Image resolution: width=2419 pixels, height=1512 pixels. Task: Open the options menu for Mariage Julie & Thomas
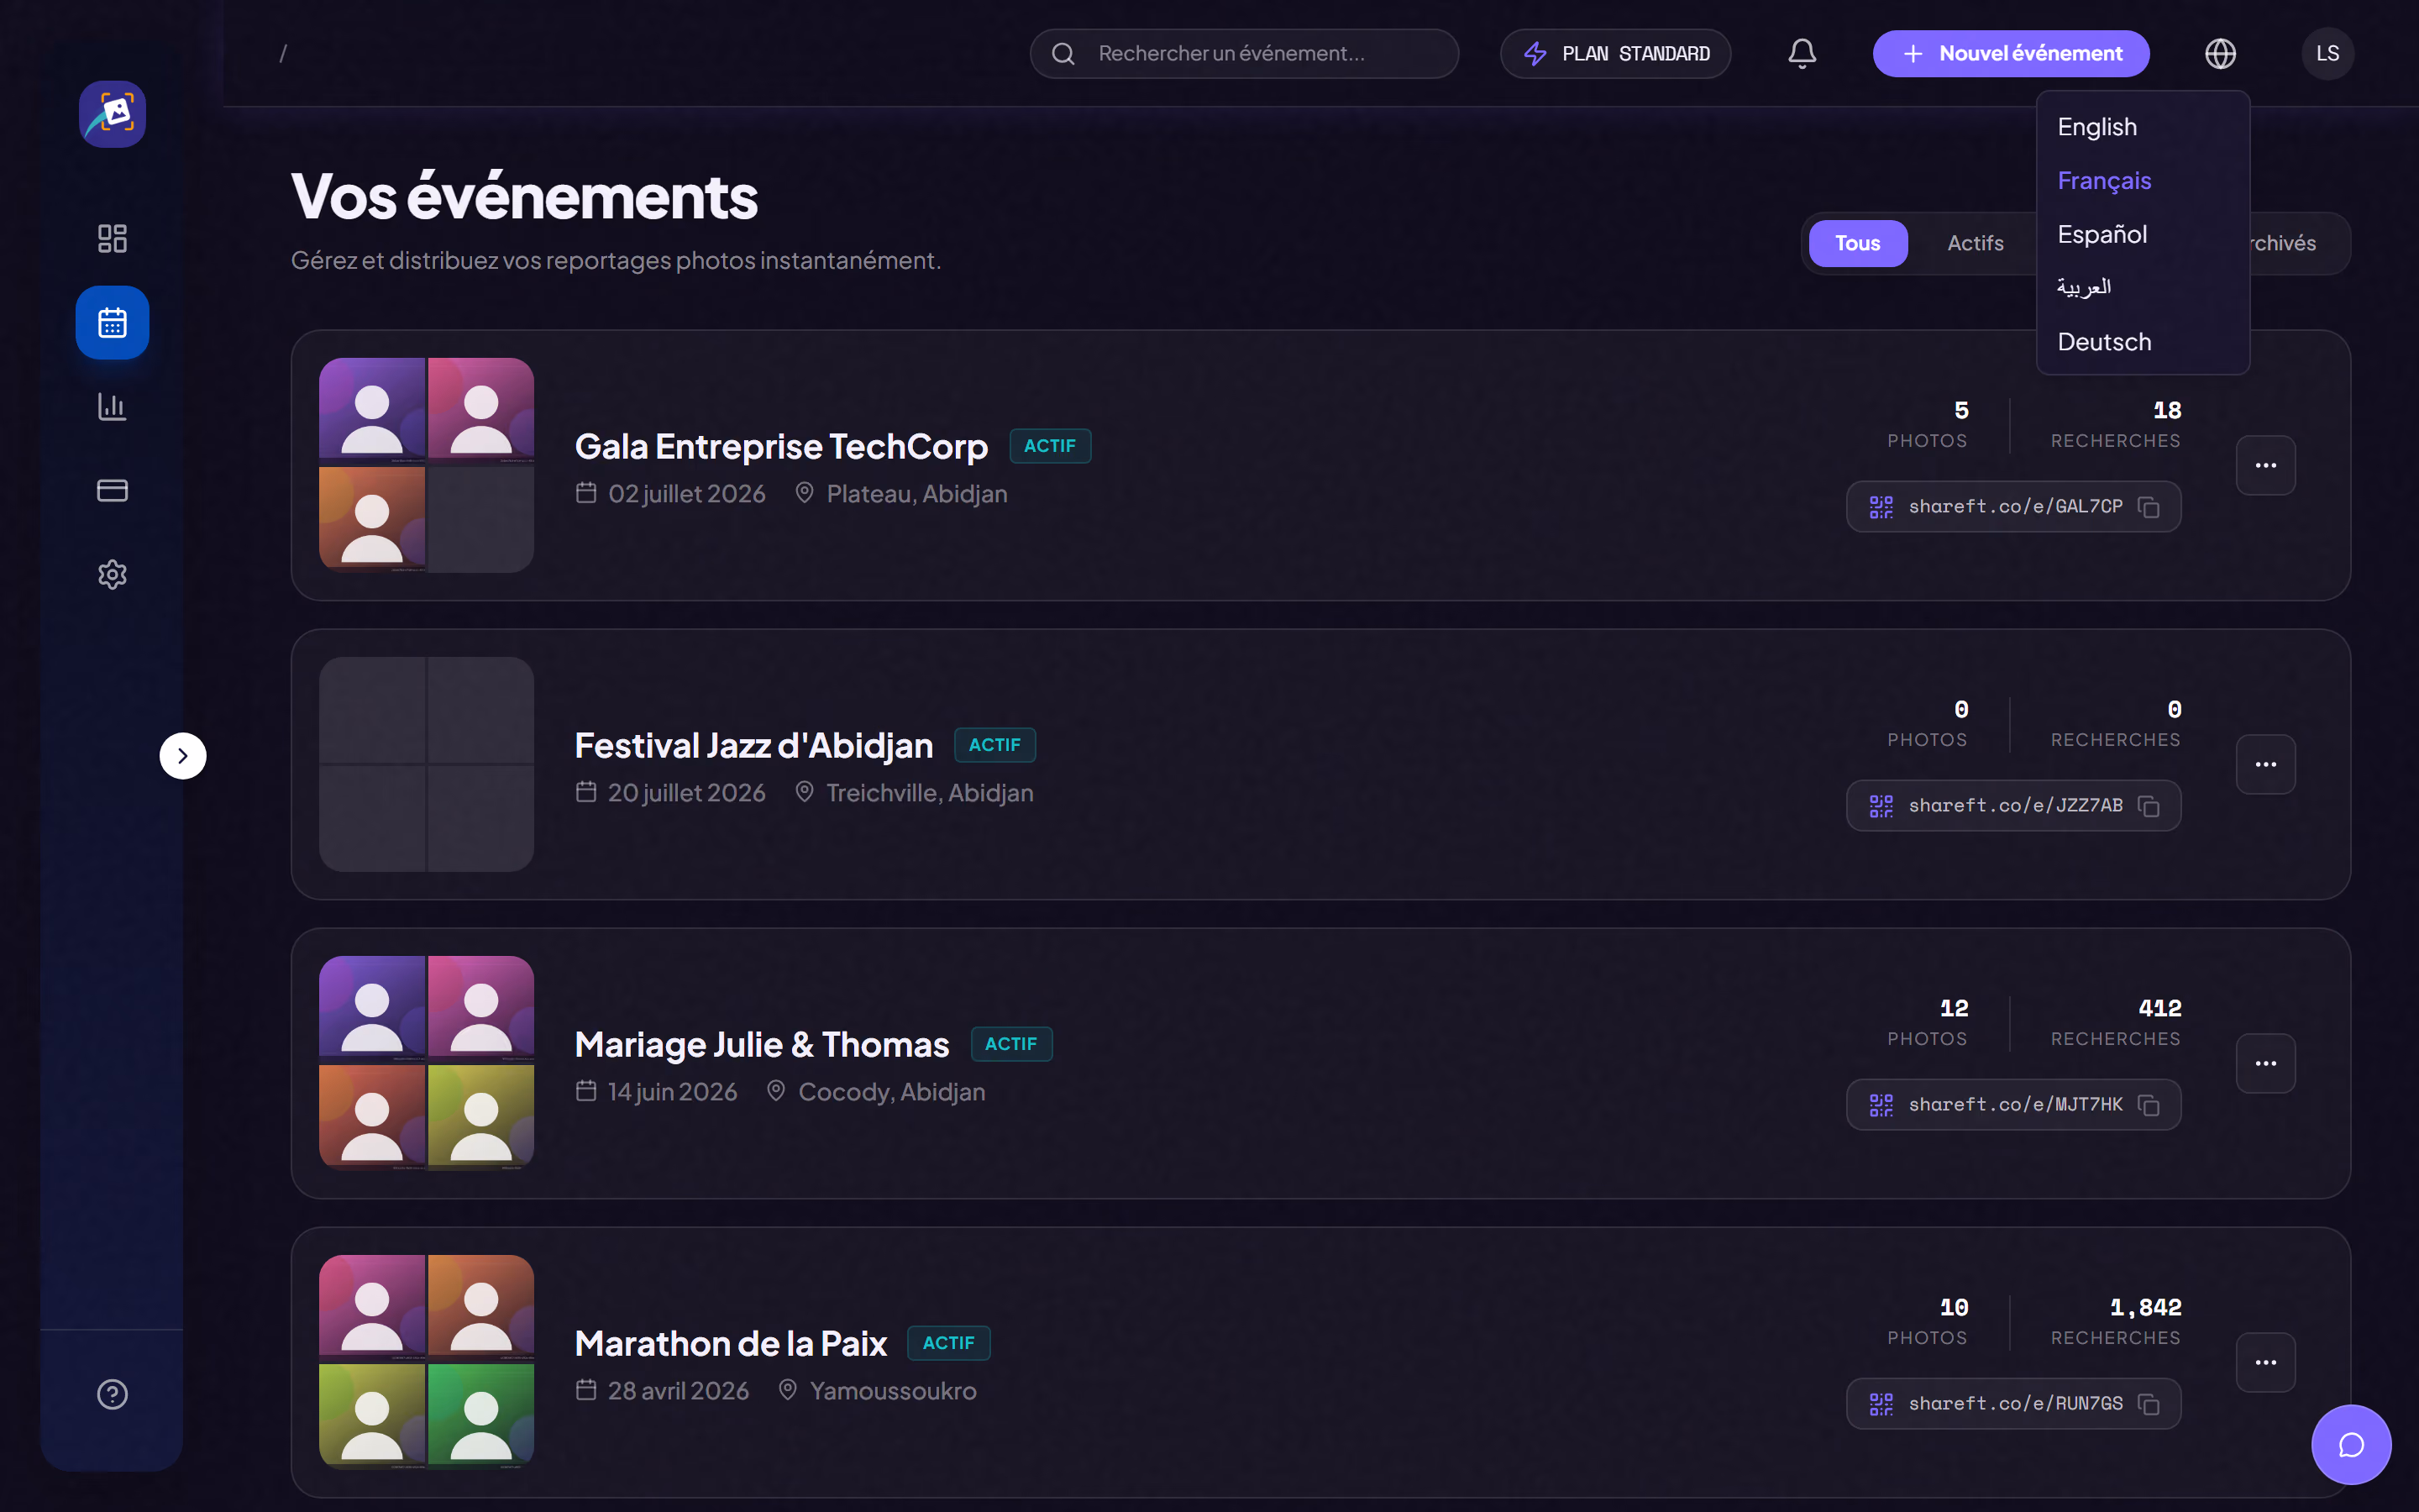click(2265, 1063)
